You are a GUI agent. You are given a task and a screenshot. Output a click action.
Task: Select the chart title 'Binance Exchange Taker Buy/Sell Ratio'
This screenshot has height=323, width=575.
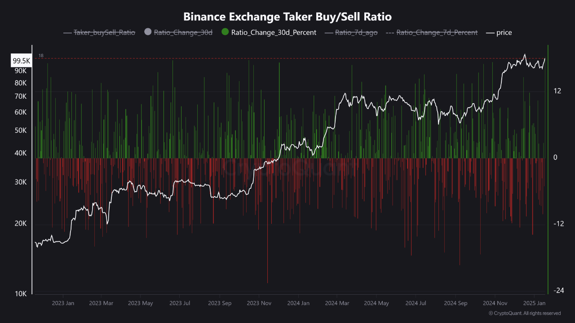pyautogui.click(x=287, y=17)
